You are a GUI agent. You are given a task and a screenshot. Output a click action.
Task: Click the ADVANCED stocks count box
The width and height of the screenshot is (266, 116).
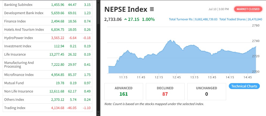124,91
